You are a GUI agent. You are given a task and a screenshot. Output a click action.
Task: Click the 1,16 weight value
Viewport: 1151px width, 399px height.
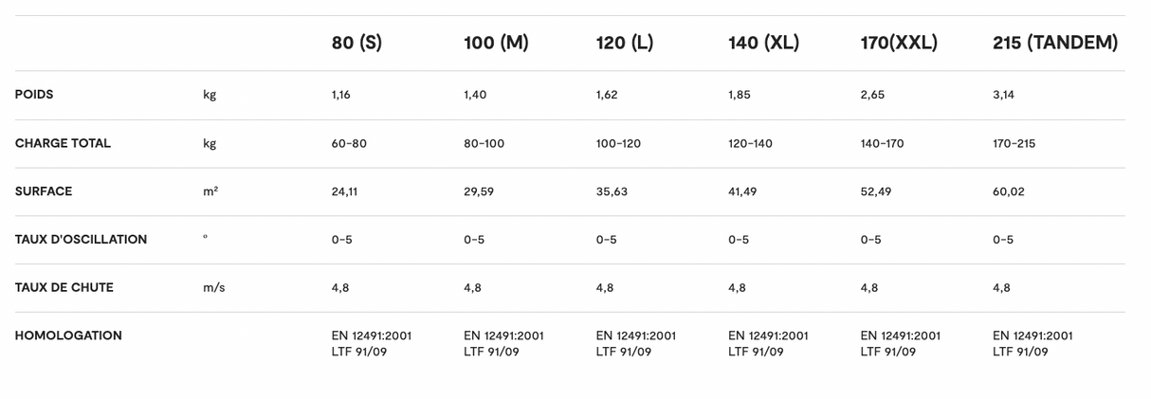(x=340, y=95)
